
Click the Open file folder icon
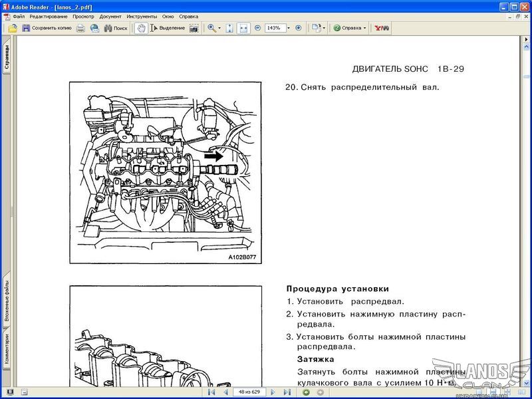[13, 28]
